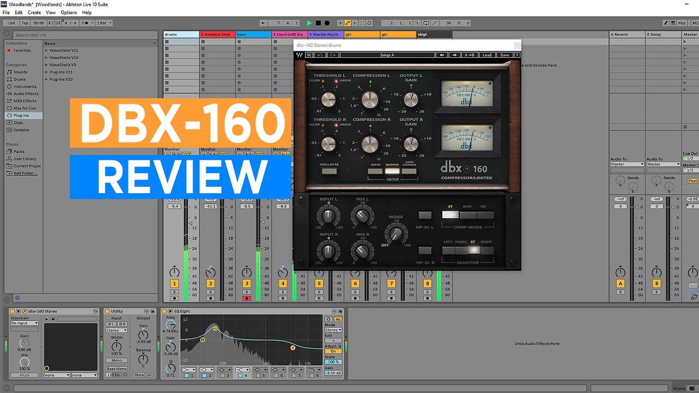Open the Options menu
699x393 pixels.
(x=69, y=13)
